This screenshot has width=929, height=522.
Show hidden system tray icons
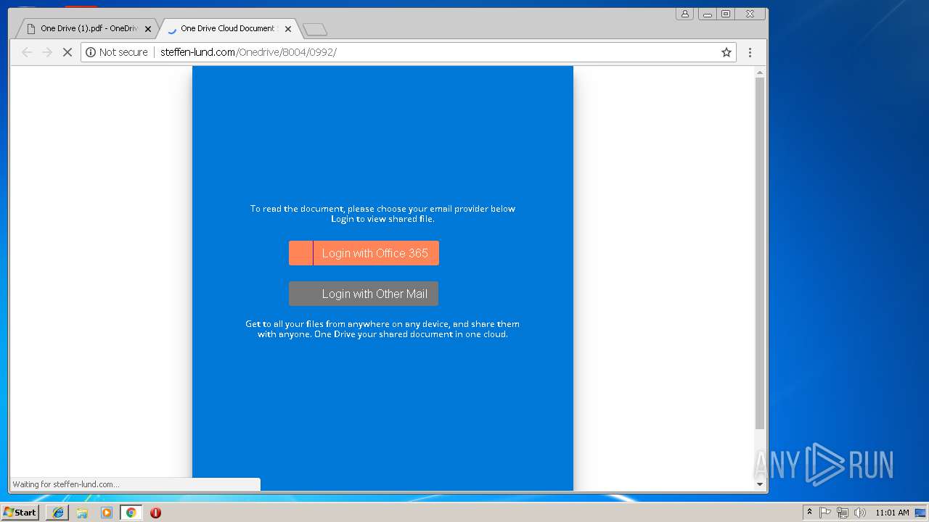(810, 513)
